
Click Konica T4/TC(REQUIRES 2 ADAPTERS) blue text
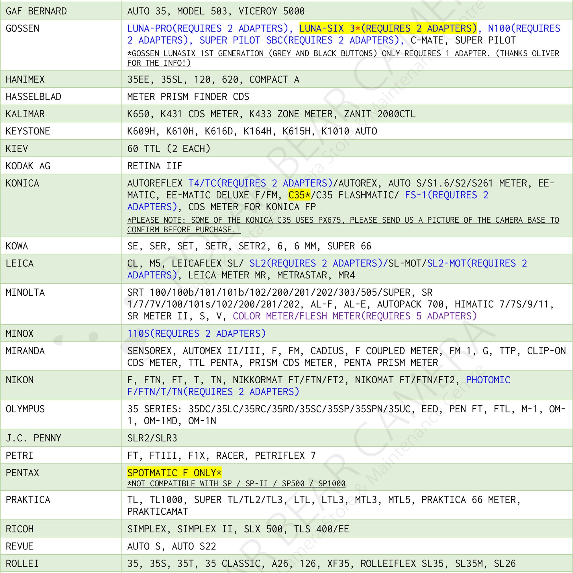point(260,183)
